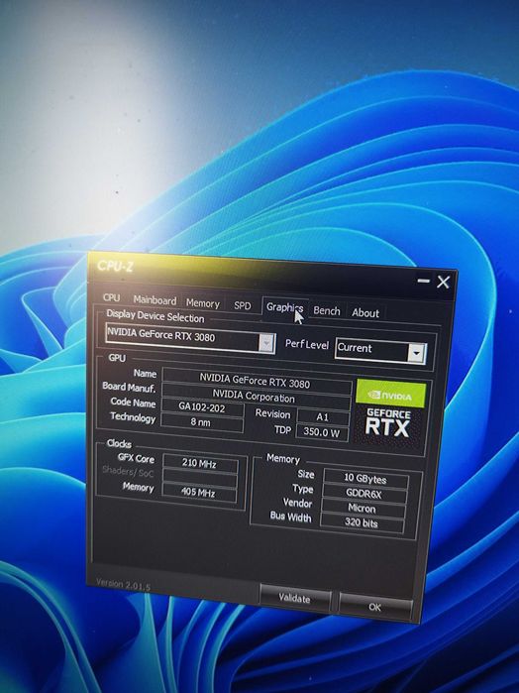Click the empty Shaders/SoC clock field

[200, 478]
